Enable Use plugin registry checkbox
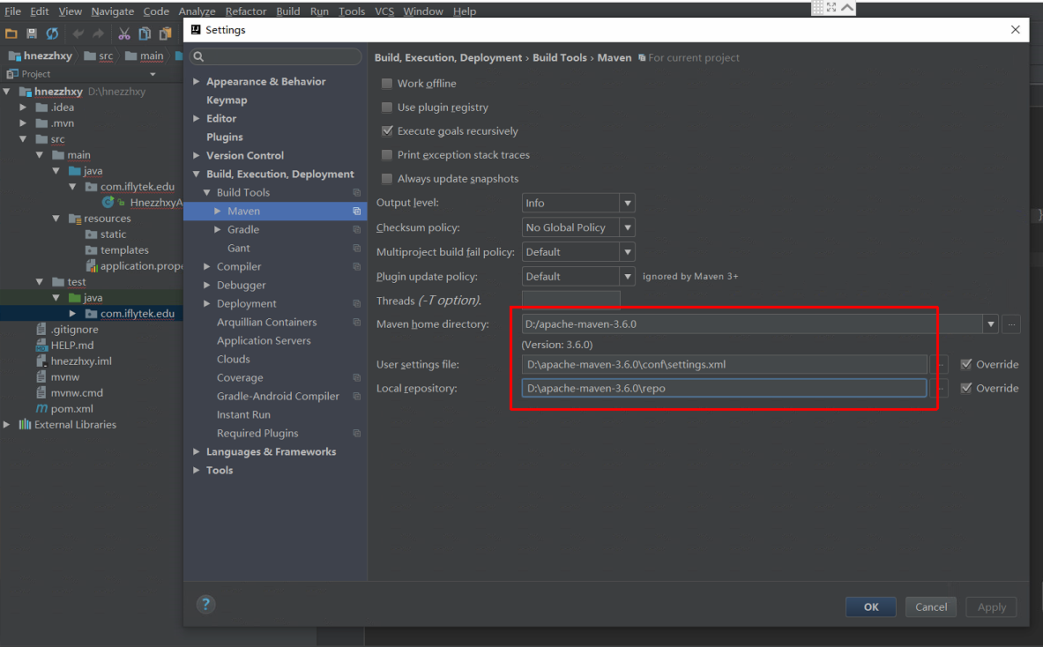This screenshot has width=1043, height=647. pos(386,107)
